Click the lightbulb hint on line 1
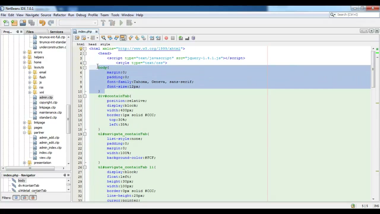This screenshot has width=380, height=214. point(80,49)
